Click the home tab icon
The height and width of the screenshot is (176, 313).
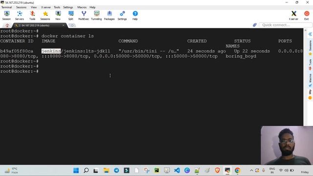[7, 25]
